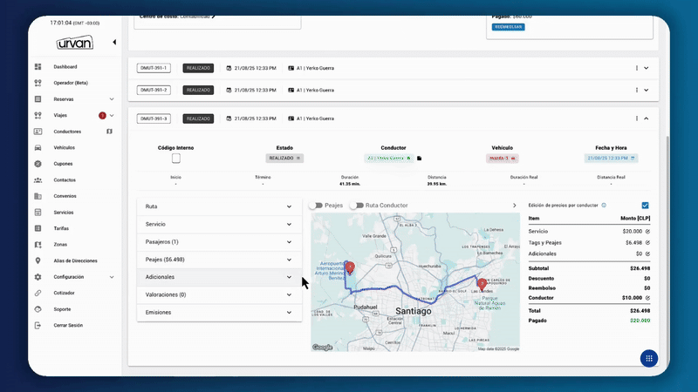Viewport: 698px width, 392px height.
Task: Expand trip row DMUT-351-2 chevron
Action: [647, 90]
